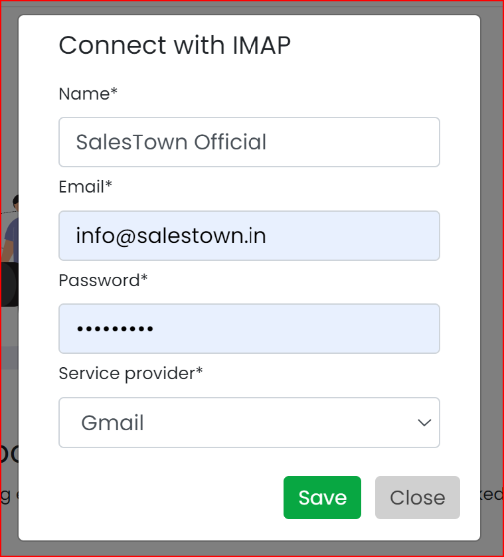The height and width of the screenshot is (557, 504).
Task: Click blank space left of Save button
Action: 171,497
